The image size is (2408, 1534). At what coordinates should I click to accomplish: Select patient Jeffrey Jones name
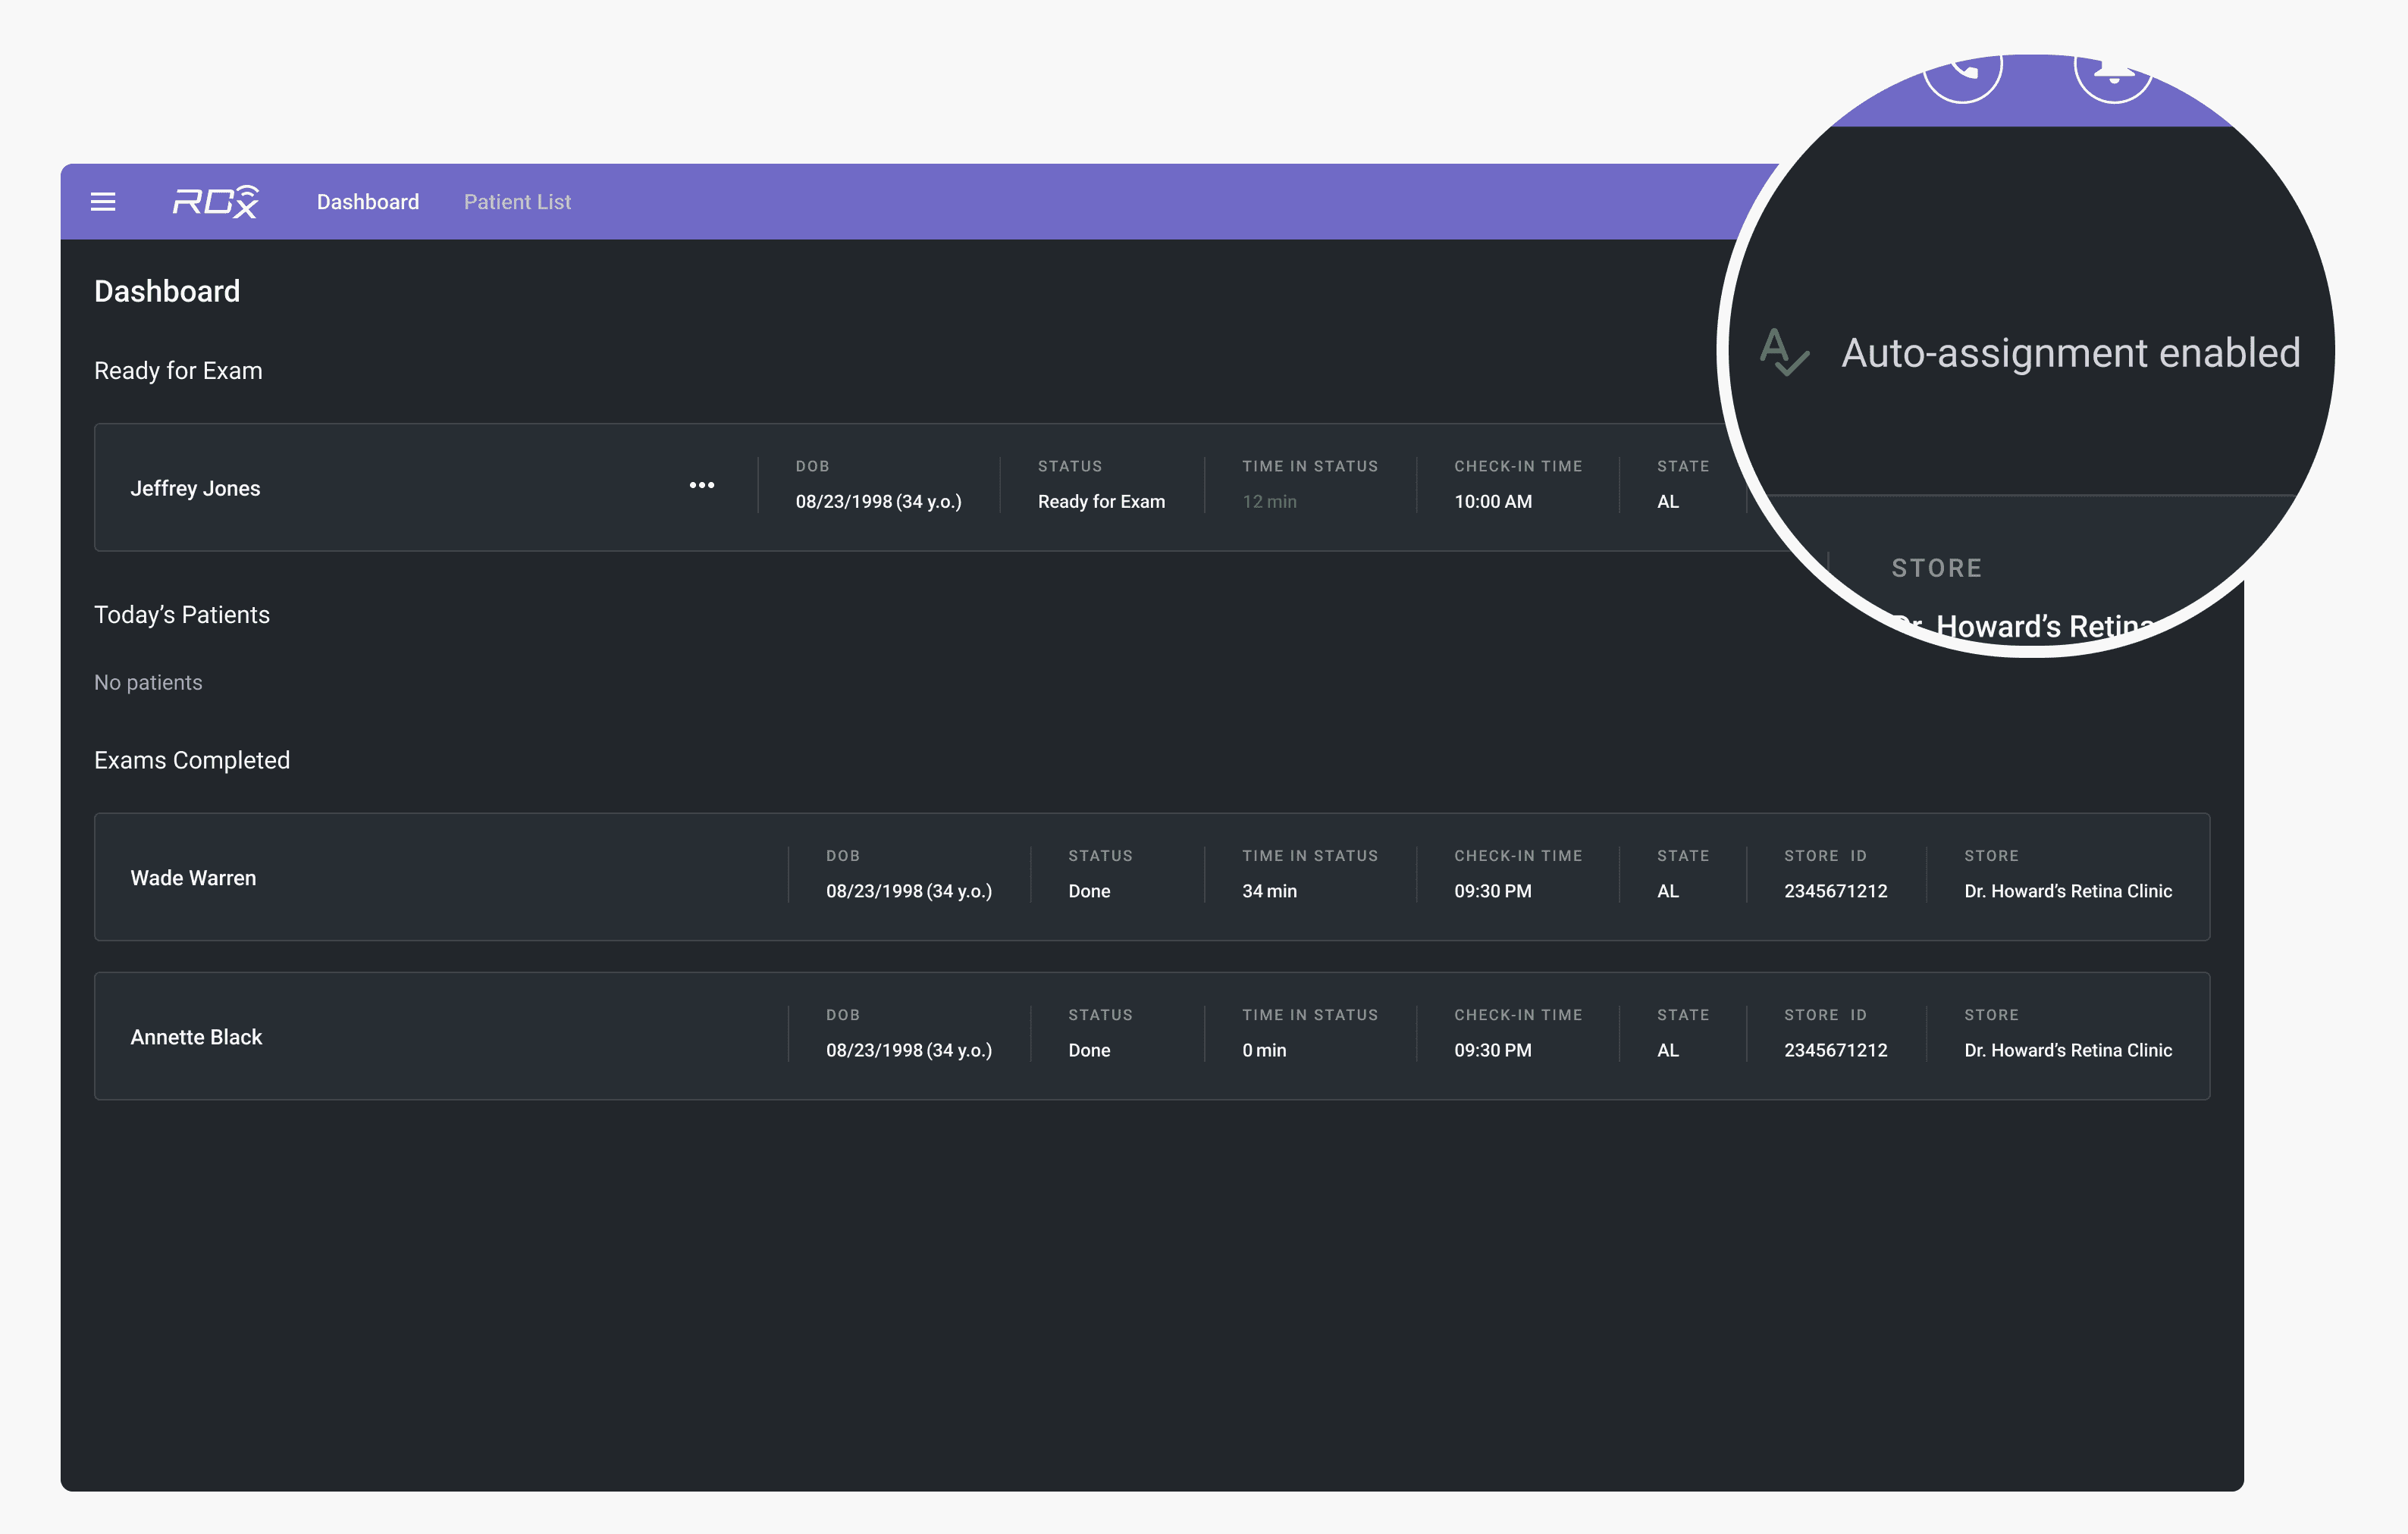(195, 489)
